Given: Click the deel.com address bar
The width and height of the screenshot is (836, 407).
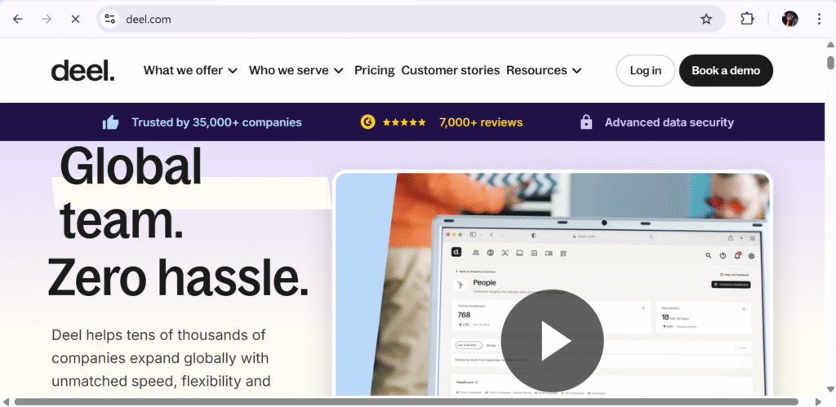Looking at the screenshot, I should coord(411,20).
